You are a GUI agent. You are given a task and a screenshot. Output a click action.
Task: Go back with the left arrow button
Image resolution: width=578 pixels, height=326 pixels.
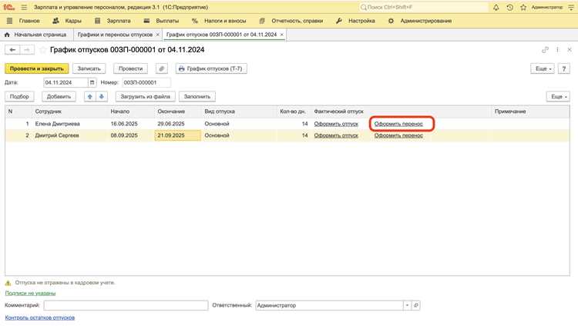click(12, 50)
